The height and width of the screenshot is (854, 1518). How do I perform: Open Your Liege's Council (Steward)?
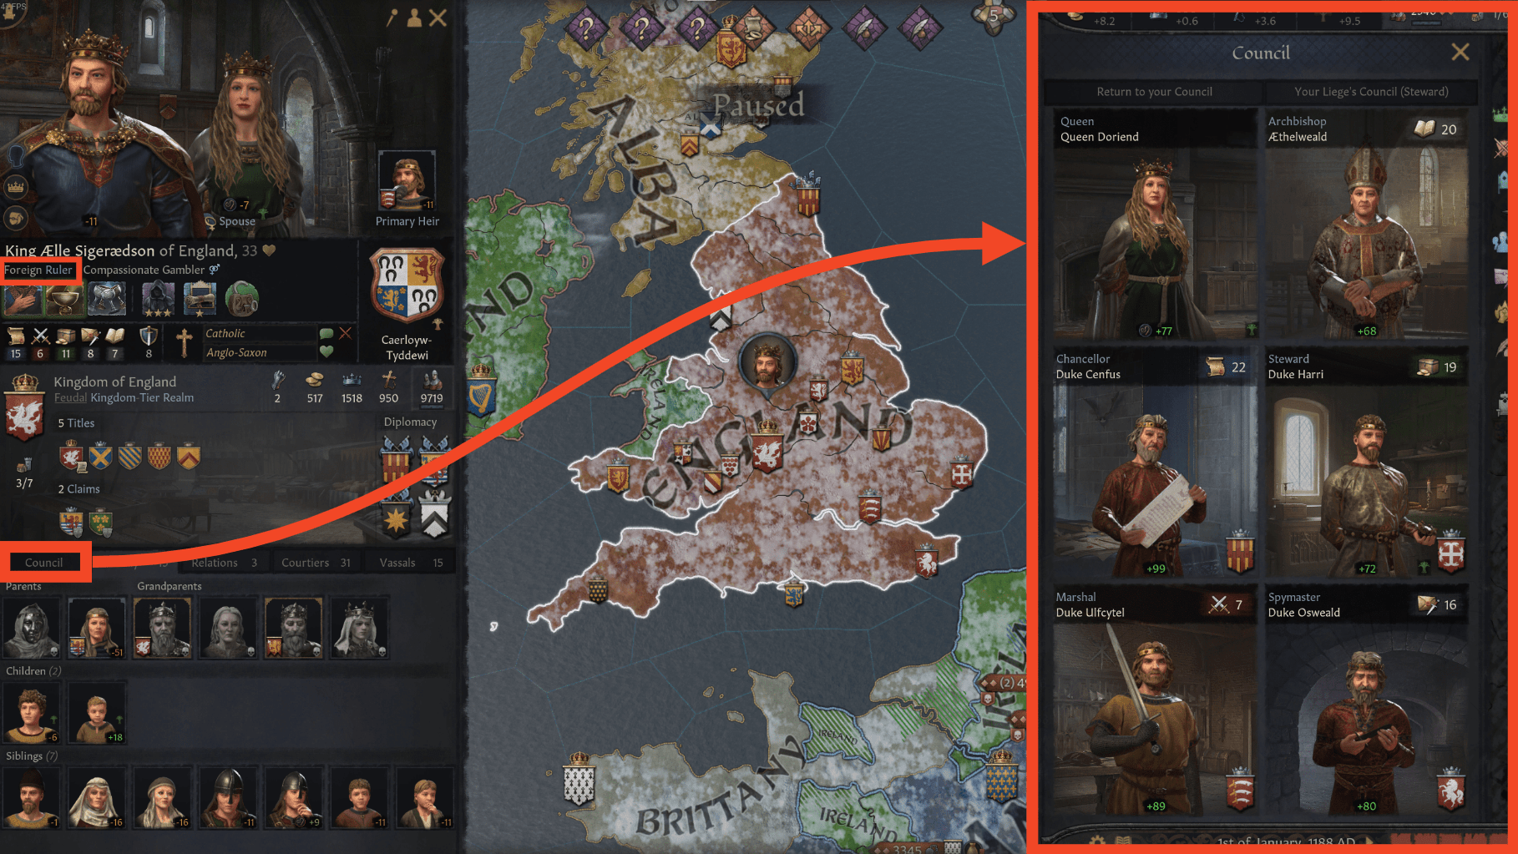point(1371,92)
